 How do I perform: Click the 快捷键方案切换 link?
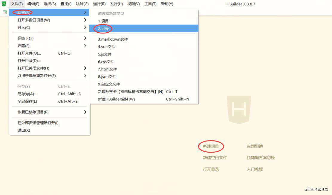261,158
